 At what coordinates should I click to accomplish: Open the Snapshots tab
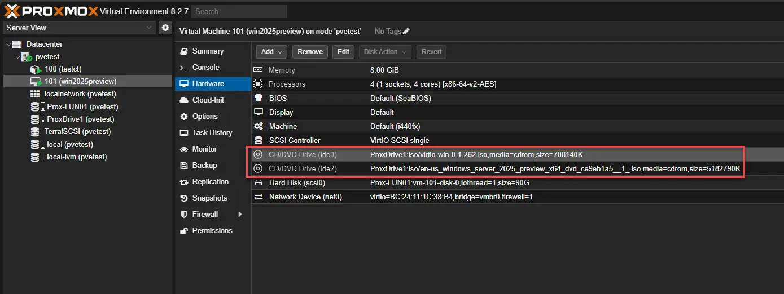click(x=213, y=198)
